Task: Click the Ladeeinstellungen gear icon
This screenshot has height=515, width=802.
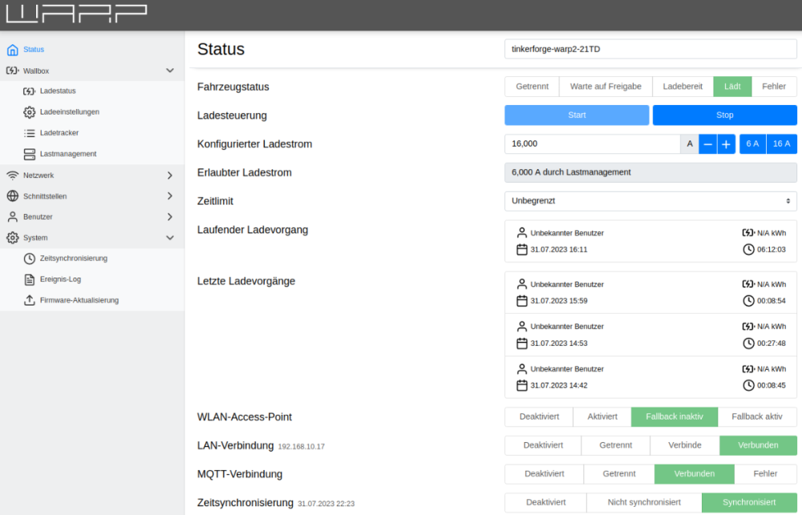Action: [x=30, y=112]
